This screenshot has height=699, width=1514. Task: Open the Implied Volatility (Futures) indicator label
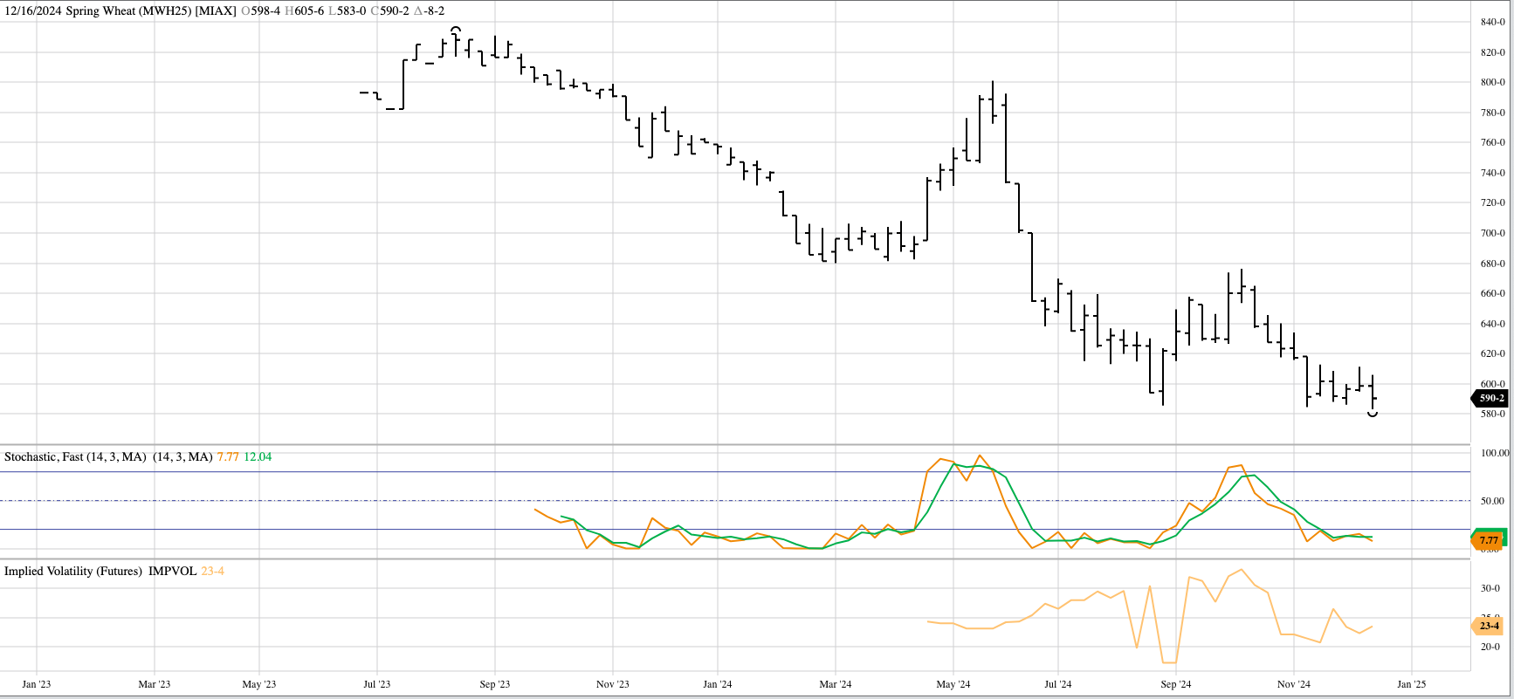[x=73, y=572]
